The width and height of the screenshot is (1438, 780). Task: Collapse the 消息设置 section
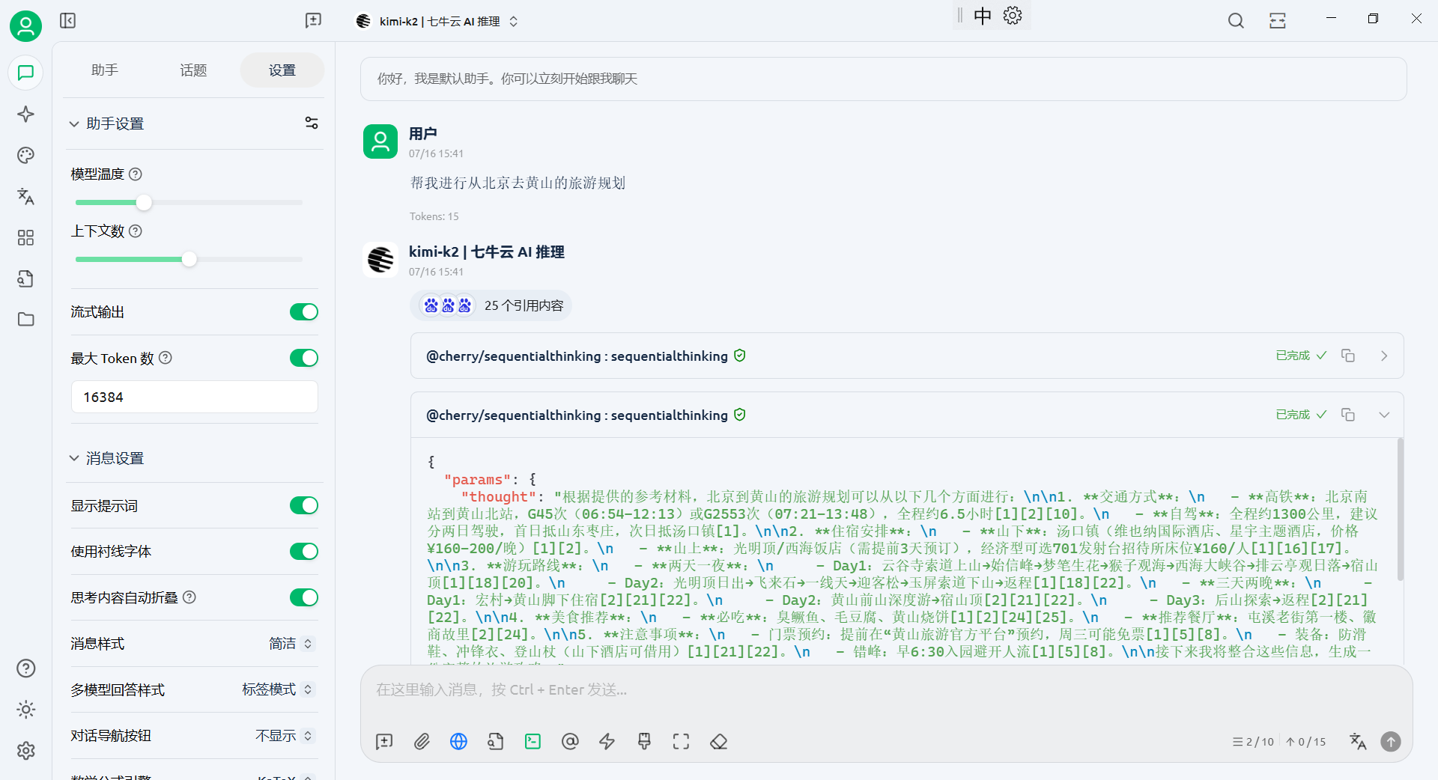click(74, 457)
